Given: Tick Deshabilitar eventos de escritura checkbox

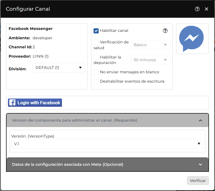Looking at the screenshot, I should coord(96,82).
